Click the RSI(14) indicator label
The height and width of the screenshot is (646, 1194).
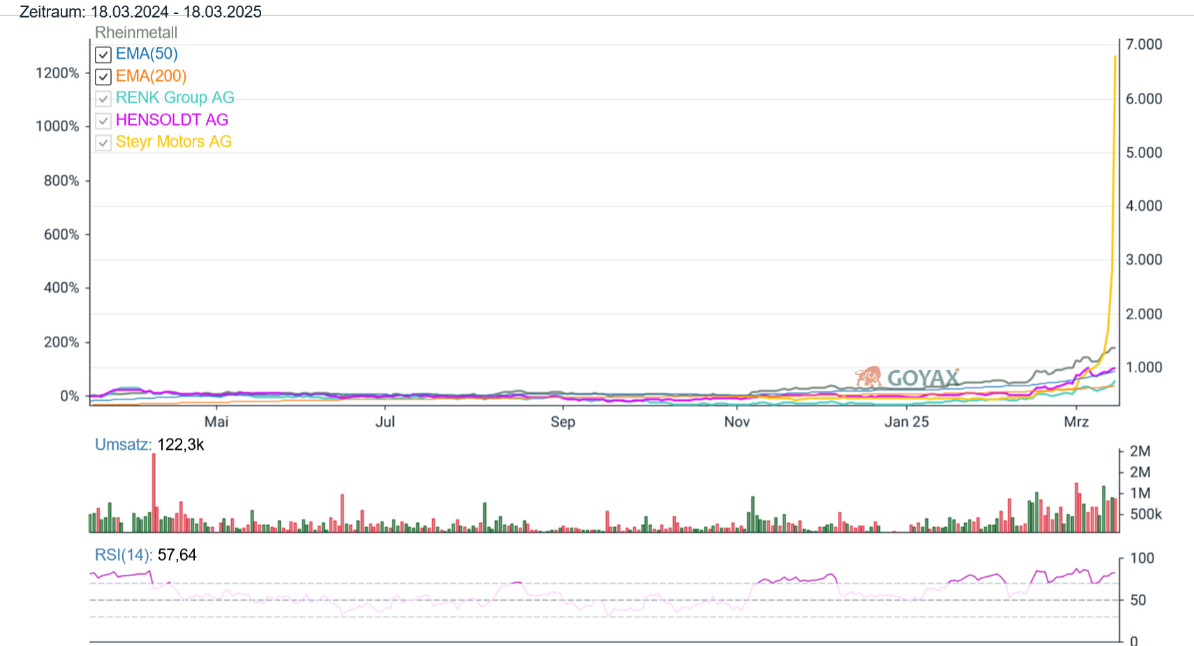click(124, 555)
